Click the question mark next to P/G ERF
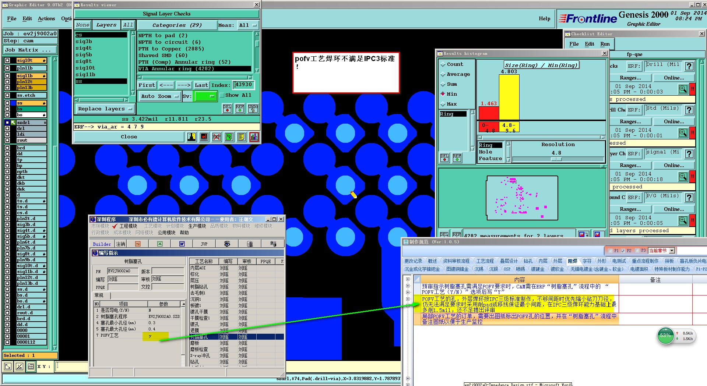 (x=689, y=198)
